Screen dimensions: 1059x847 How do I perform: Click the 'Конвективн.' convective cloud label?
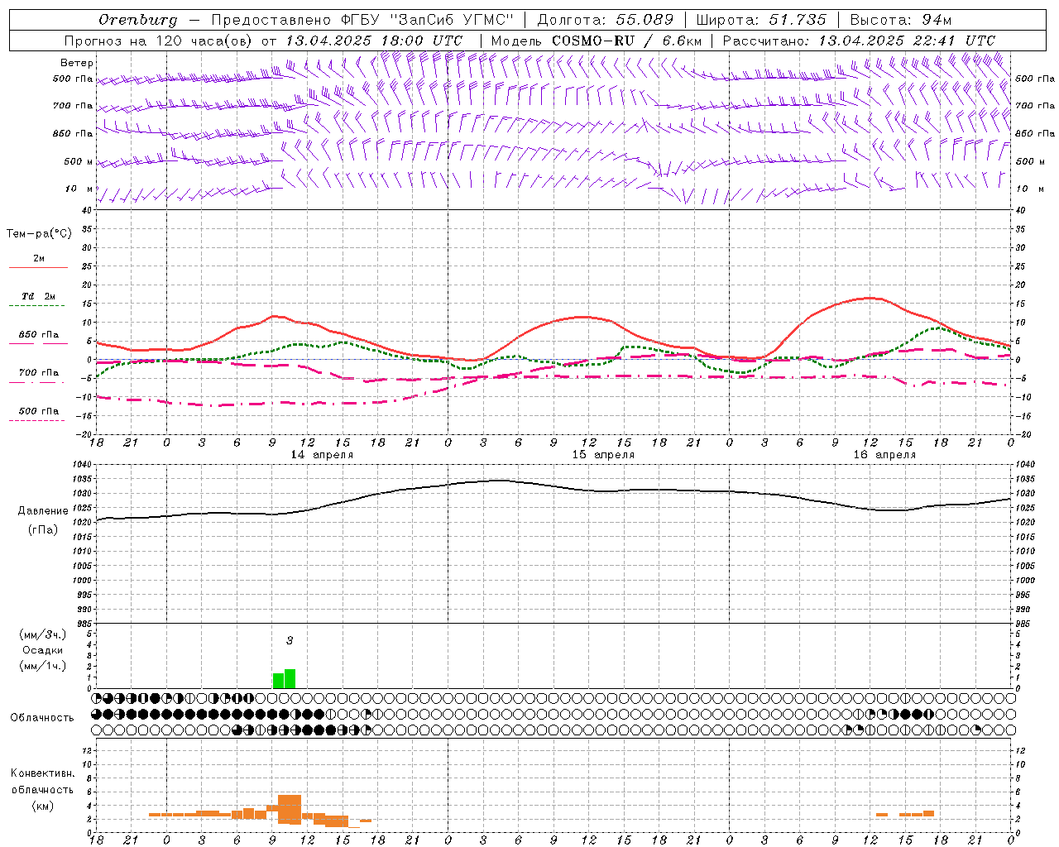tap(42, 773)
